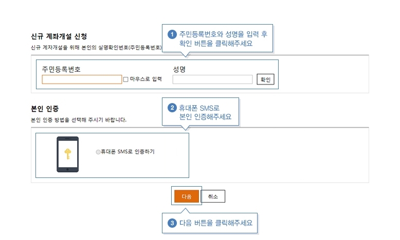This screenshot has width=400, height=240.
Task: Click the blue number 2 callout badge
Action: (172, 108)
